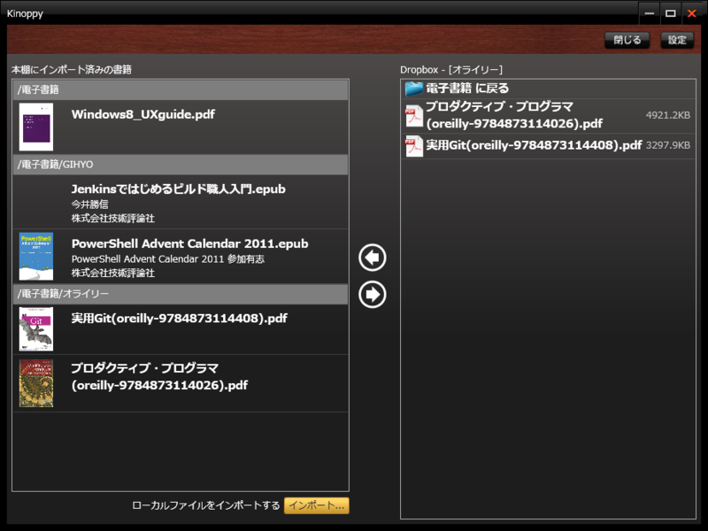Click the インポート... import button

coord(316,505)
